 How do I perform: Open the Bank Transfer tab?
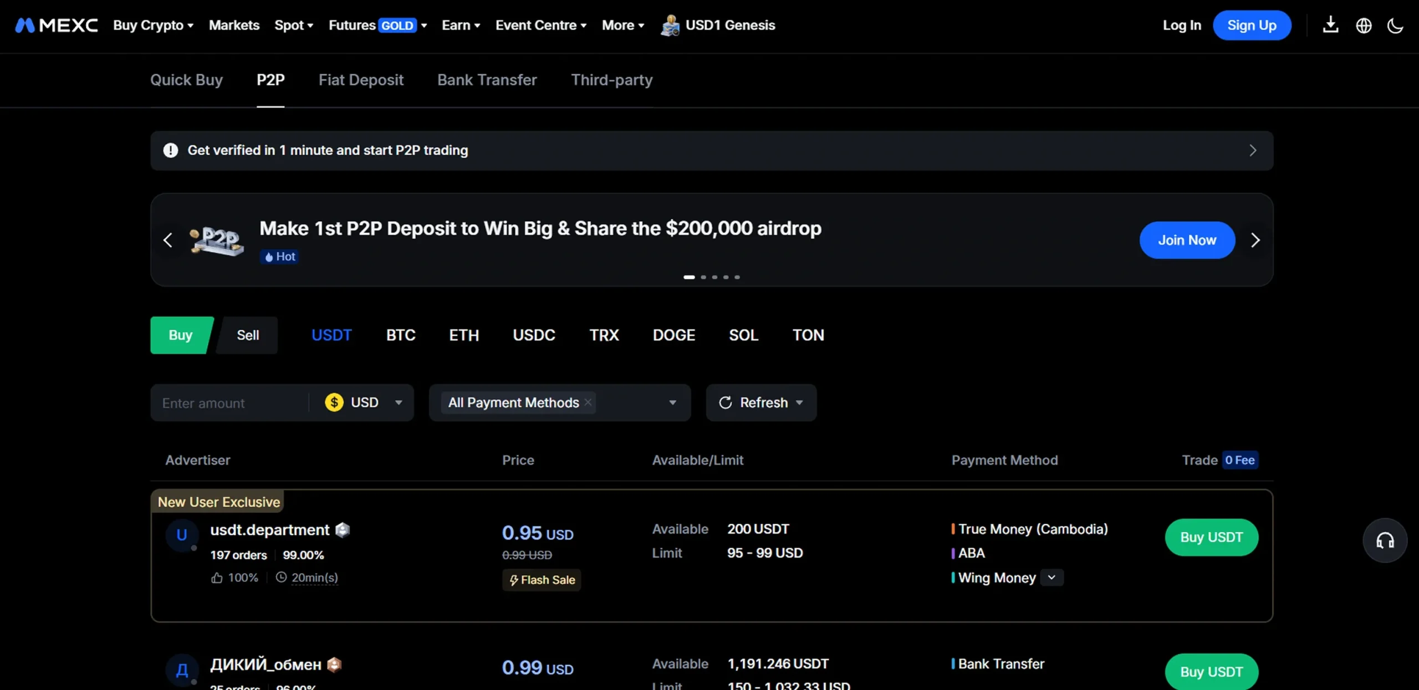click(487, 80)
